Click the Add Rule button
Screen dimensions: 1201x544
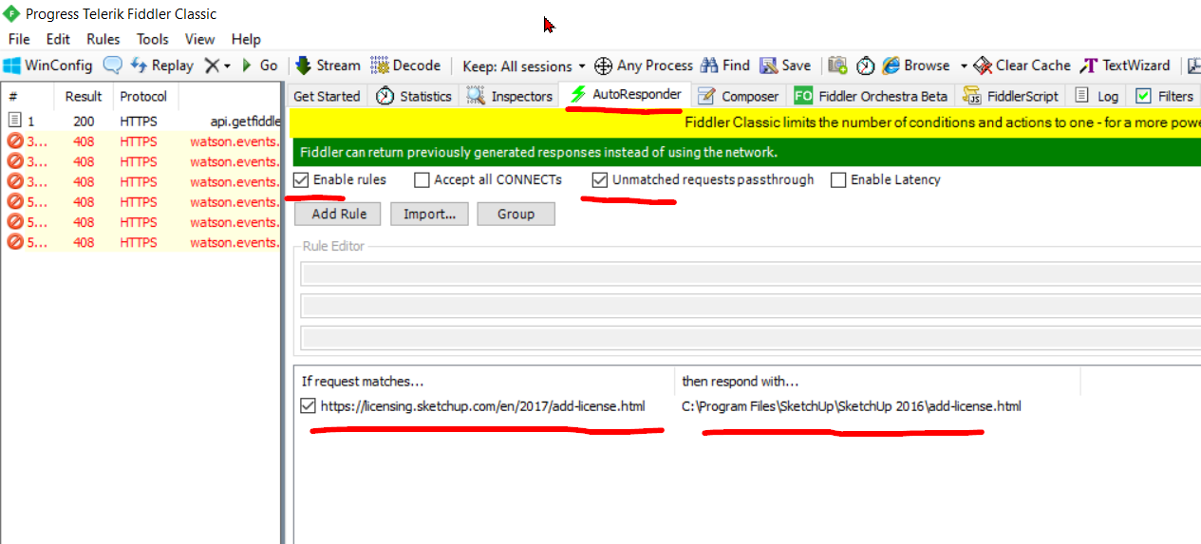pyautogui.click(x=338, y=214)
